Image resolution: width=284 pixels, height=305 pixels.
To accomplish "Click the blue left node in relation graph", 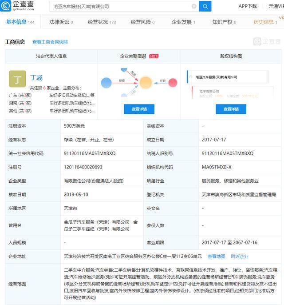I will [106, 82].
